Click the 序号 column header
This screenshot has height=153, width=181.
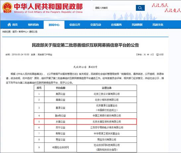pyautogui.click(x=39, y=88)
